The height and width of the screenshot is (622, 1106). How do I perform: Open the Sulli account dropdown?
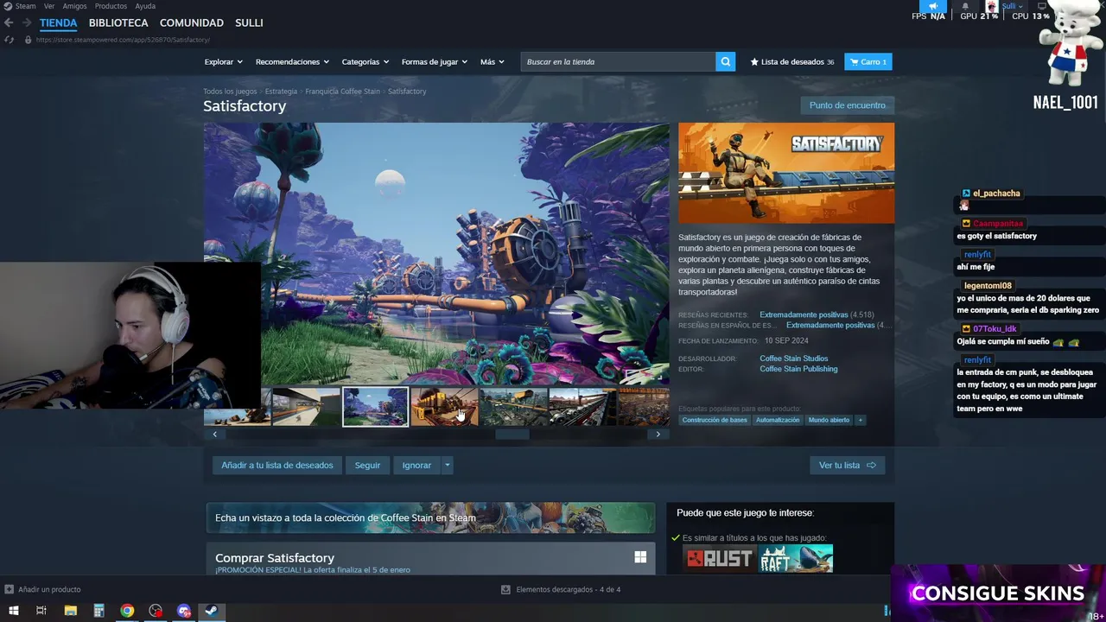click(x=1012, y=6)
